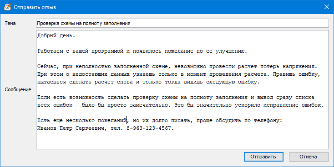Click inside the Сообщение message text area
Viewport: 334px width, 167px height.
pyautogui.click(x=182, y=89)
